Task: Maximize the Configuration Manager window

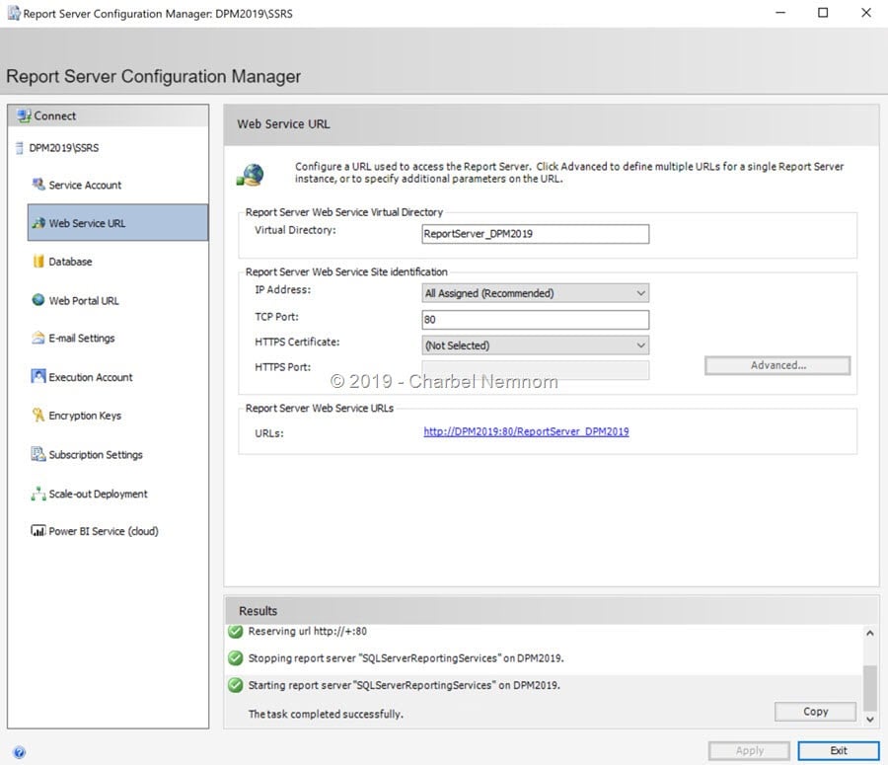Action: 823,13
